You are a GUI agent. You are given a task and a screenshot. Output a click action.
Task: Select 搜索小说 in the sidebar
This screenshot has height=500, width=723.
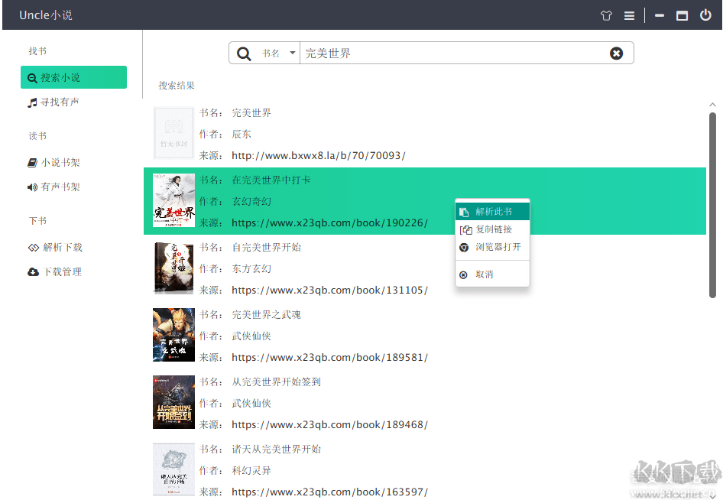74,77
